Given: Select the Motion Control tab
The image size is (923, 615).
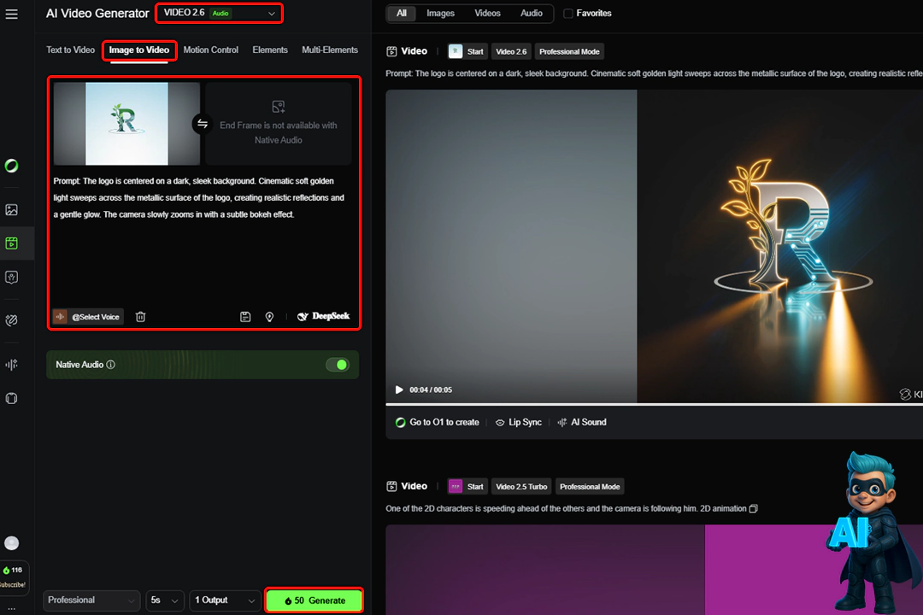Looking at the screenshot, I should [210, 50].
